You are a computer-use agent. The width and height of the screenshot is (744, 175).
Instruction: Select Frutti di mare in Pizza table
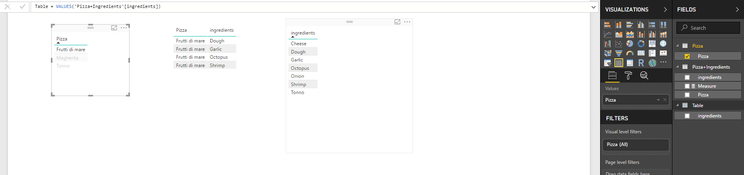(x=71, y=50)
